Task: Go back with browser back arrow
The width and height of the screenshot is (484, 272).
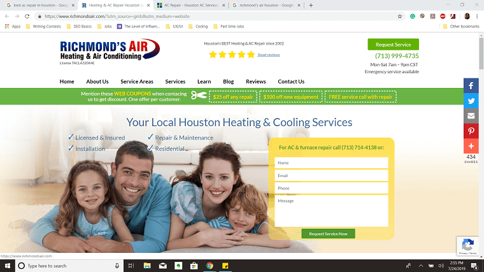Action: pyautogui.click(x=7, y=16)
